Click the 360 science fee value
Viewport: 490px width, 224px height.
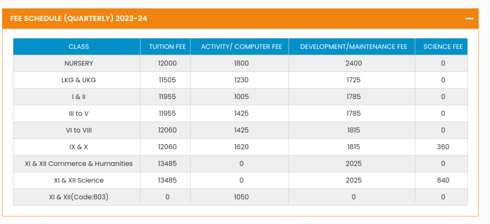pyautogui.click(x=443, y=147)
